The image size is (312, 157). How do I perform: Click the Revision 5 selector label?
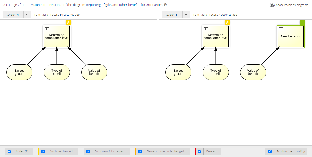pos(172,15)
